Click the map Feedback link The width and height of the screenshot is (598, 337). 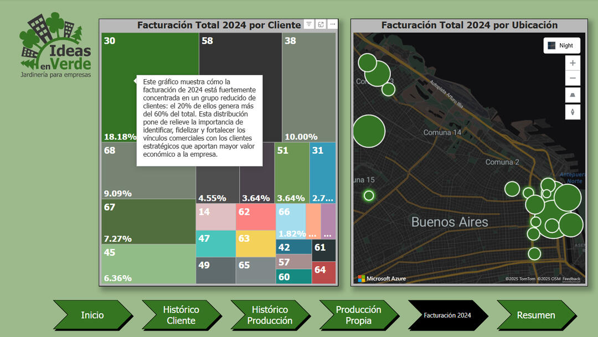[x=571, y=279]
